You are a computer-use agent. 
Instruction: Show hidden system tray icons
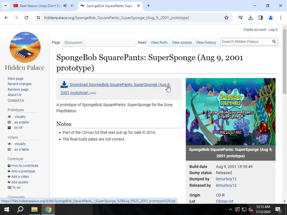pos(230,209)
